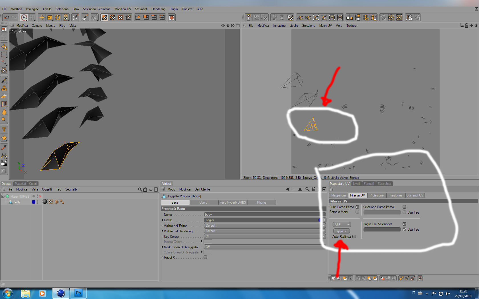The width and height of the screenshot is (479, 299).
Task: Click the Applica button
Action: [341, 231]
